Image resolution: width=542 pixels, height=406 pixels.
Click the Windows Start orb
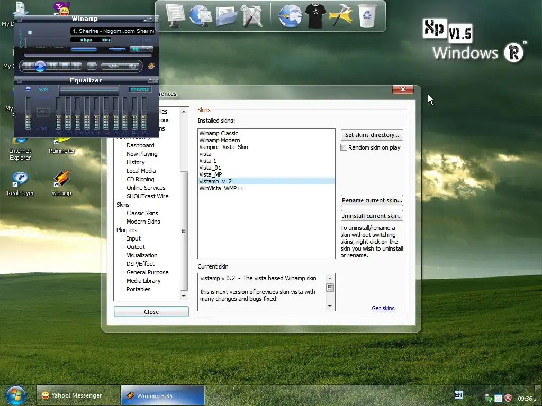pyautogui.click(x=16, y=395)
